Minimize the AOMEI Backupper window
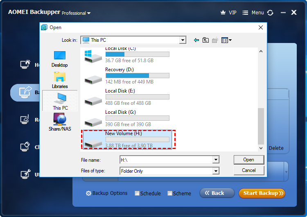This screenshot has height=217, width=307. [x=283, y=13]
